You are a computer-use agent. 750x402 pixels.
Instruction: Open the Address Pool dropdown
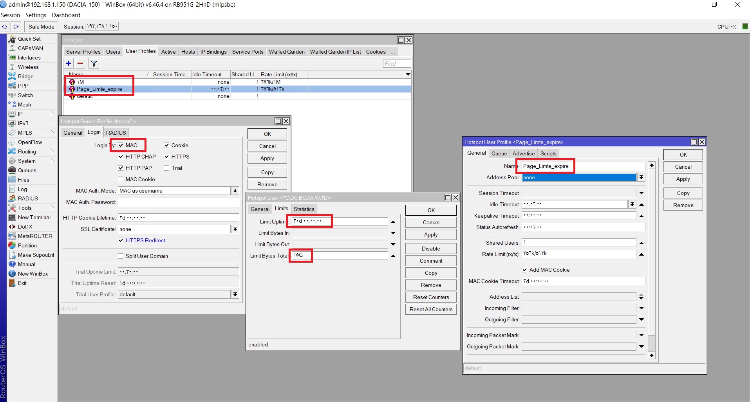click(x=641, y=177)
